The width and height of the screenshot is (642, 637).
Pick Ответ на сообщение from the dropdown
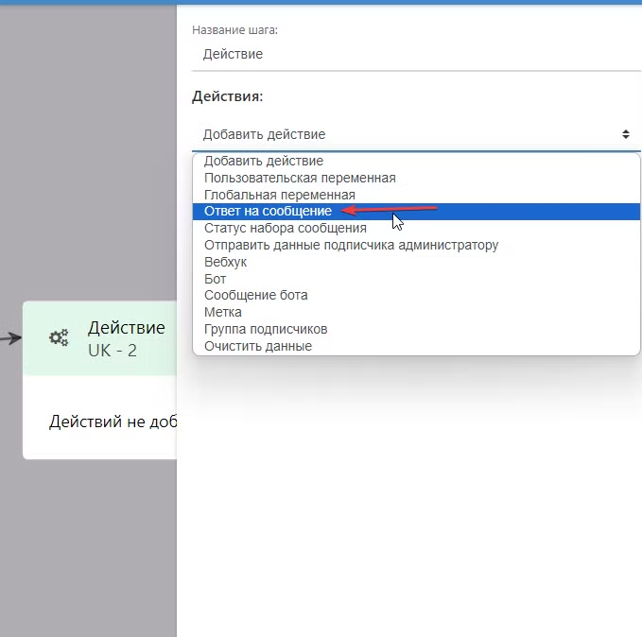pyautogui.click(x=268, y=212)
